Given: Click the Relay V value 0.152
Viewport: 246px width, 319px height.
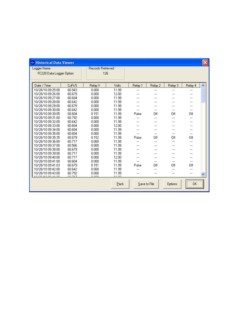Looking at the screenshot, I should [x=95, y=138].
